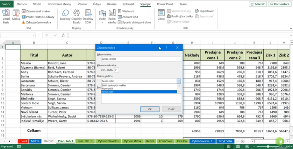Click Zabezpečenie makra warning icon
The width and height of the screenshot is (293, 149).
pyautogui.click(x=23, y=23)
